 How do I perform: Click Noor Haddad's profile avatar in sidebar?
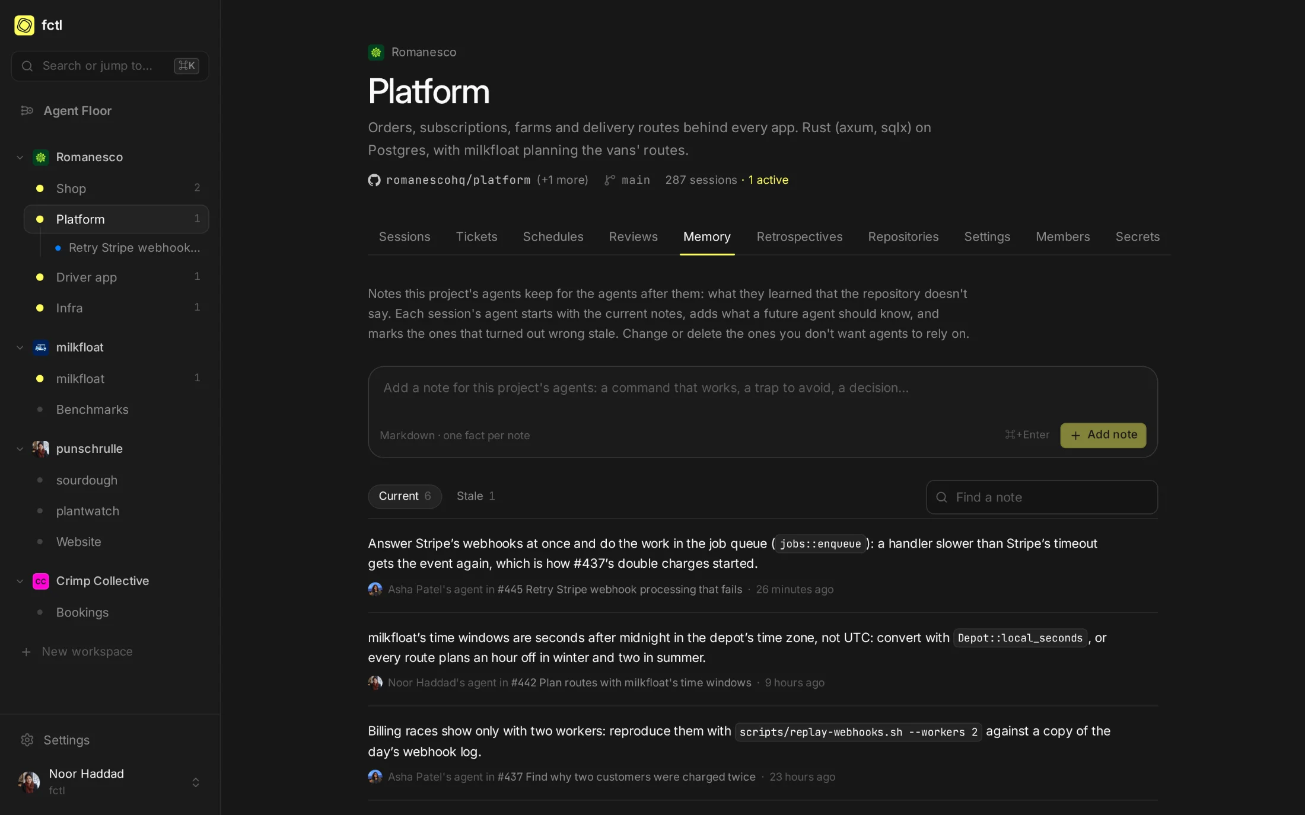29,782
